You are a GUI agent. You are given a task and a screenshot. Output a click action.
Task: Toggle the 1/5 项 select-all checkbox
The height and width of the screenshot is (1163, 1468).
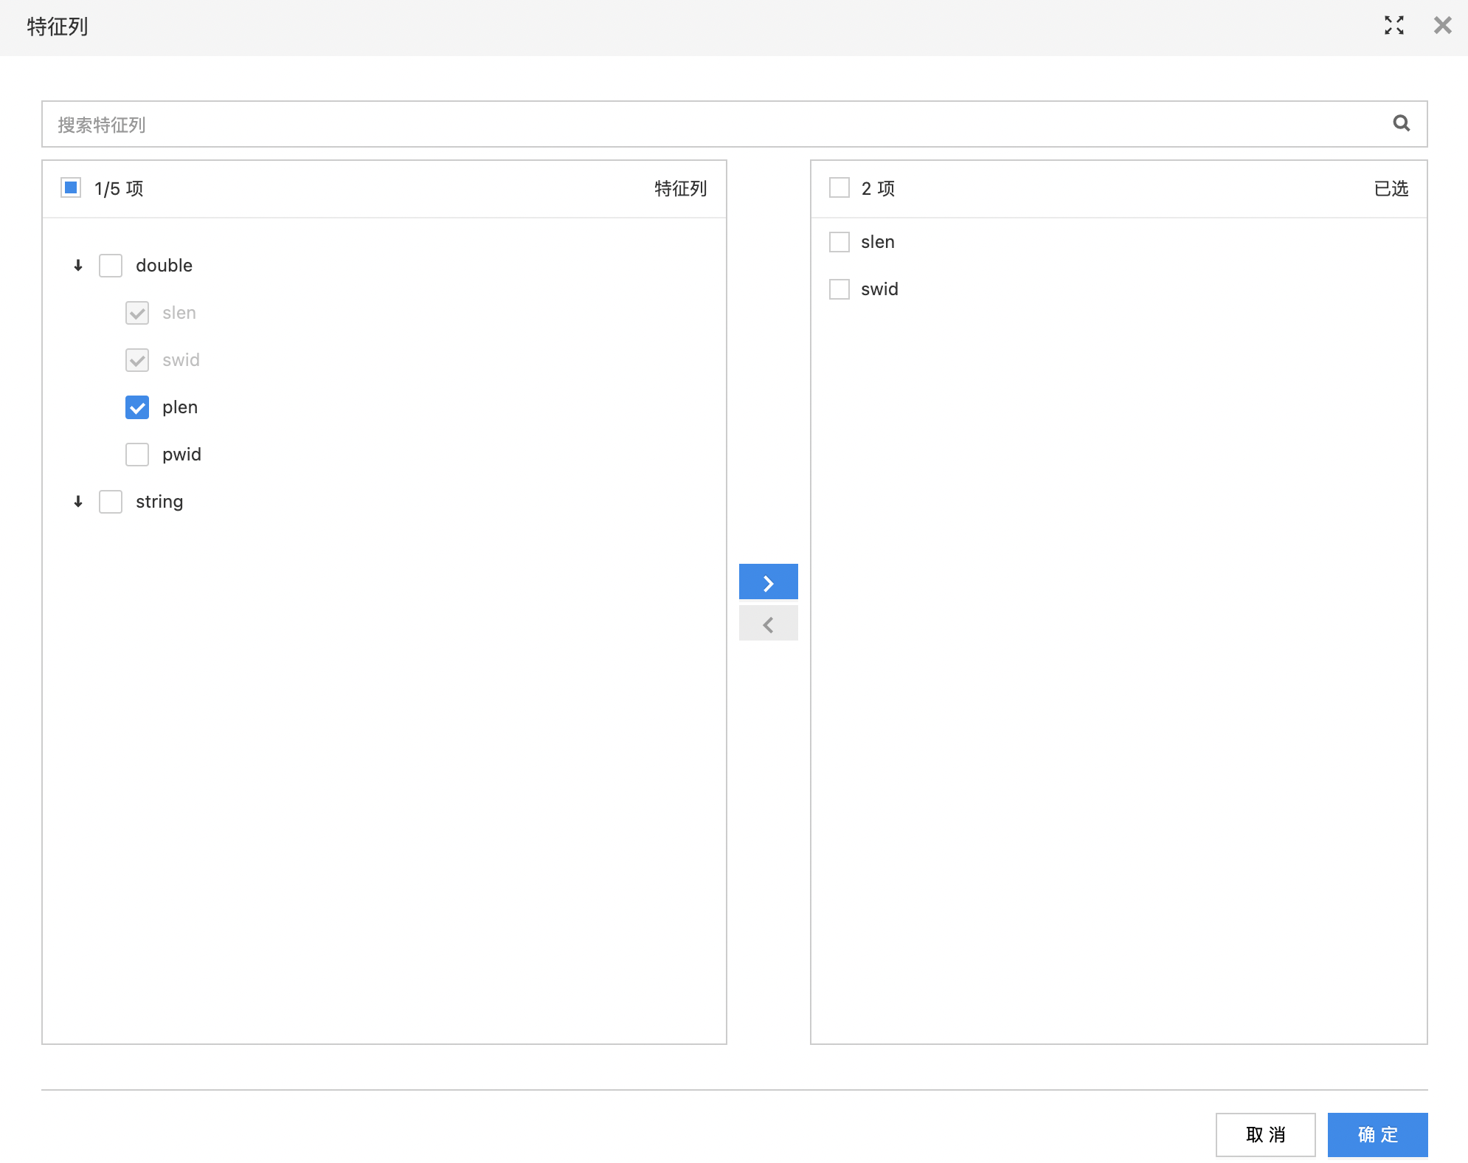click(71, 187)
